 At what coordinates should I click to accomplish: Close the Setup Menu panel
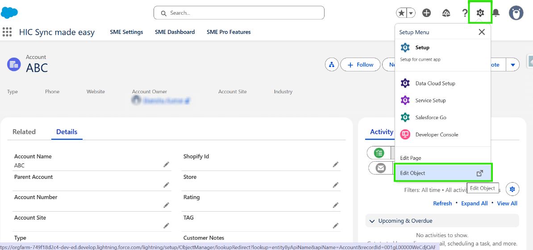coord(481,32)
